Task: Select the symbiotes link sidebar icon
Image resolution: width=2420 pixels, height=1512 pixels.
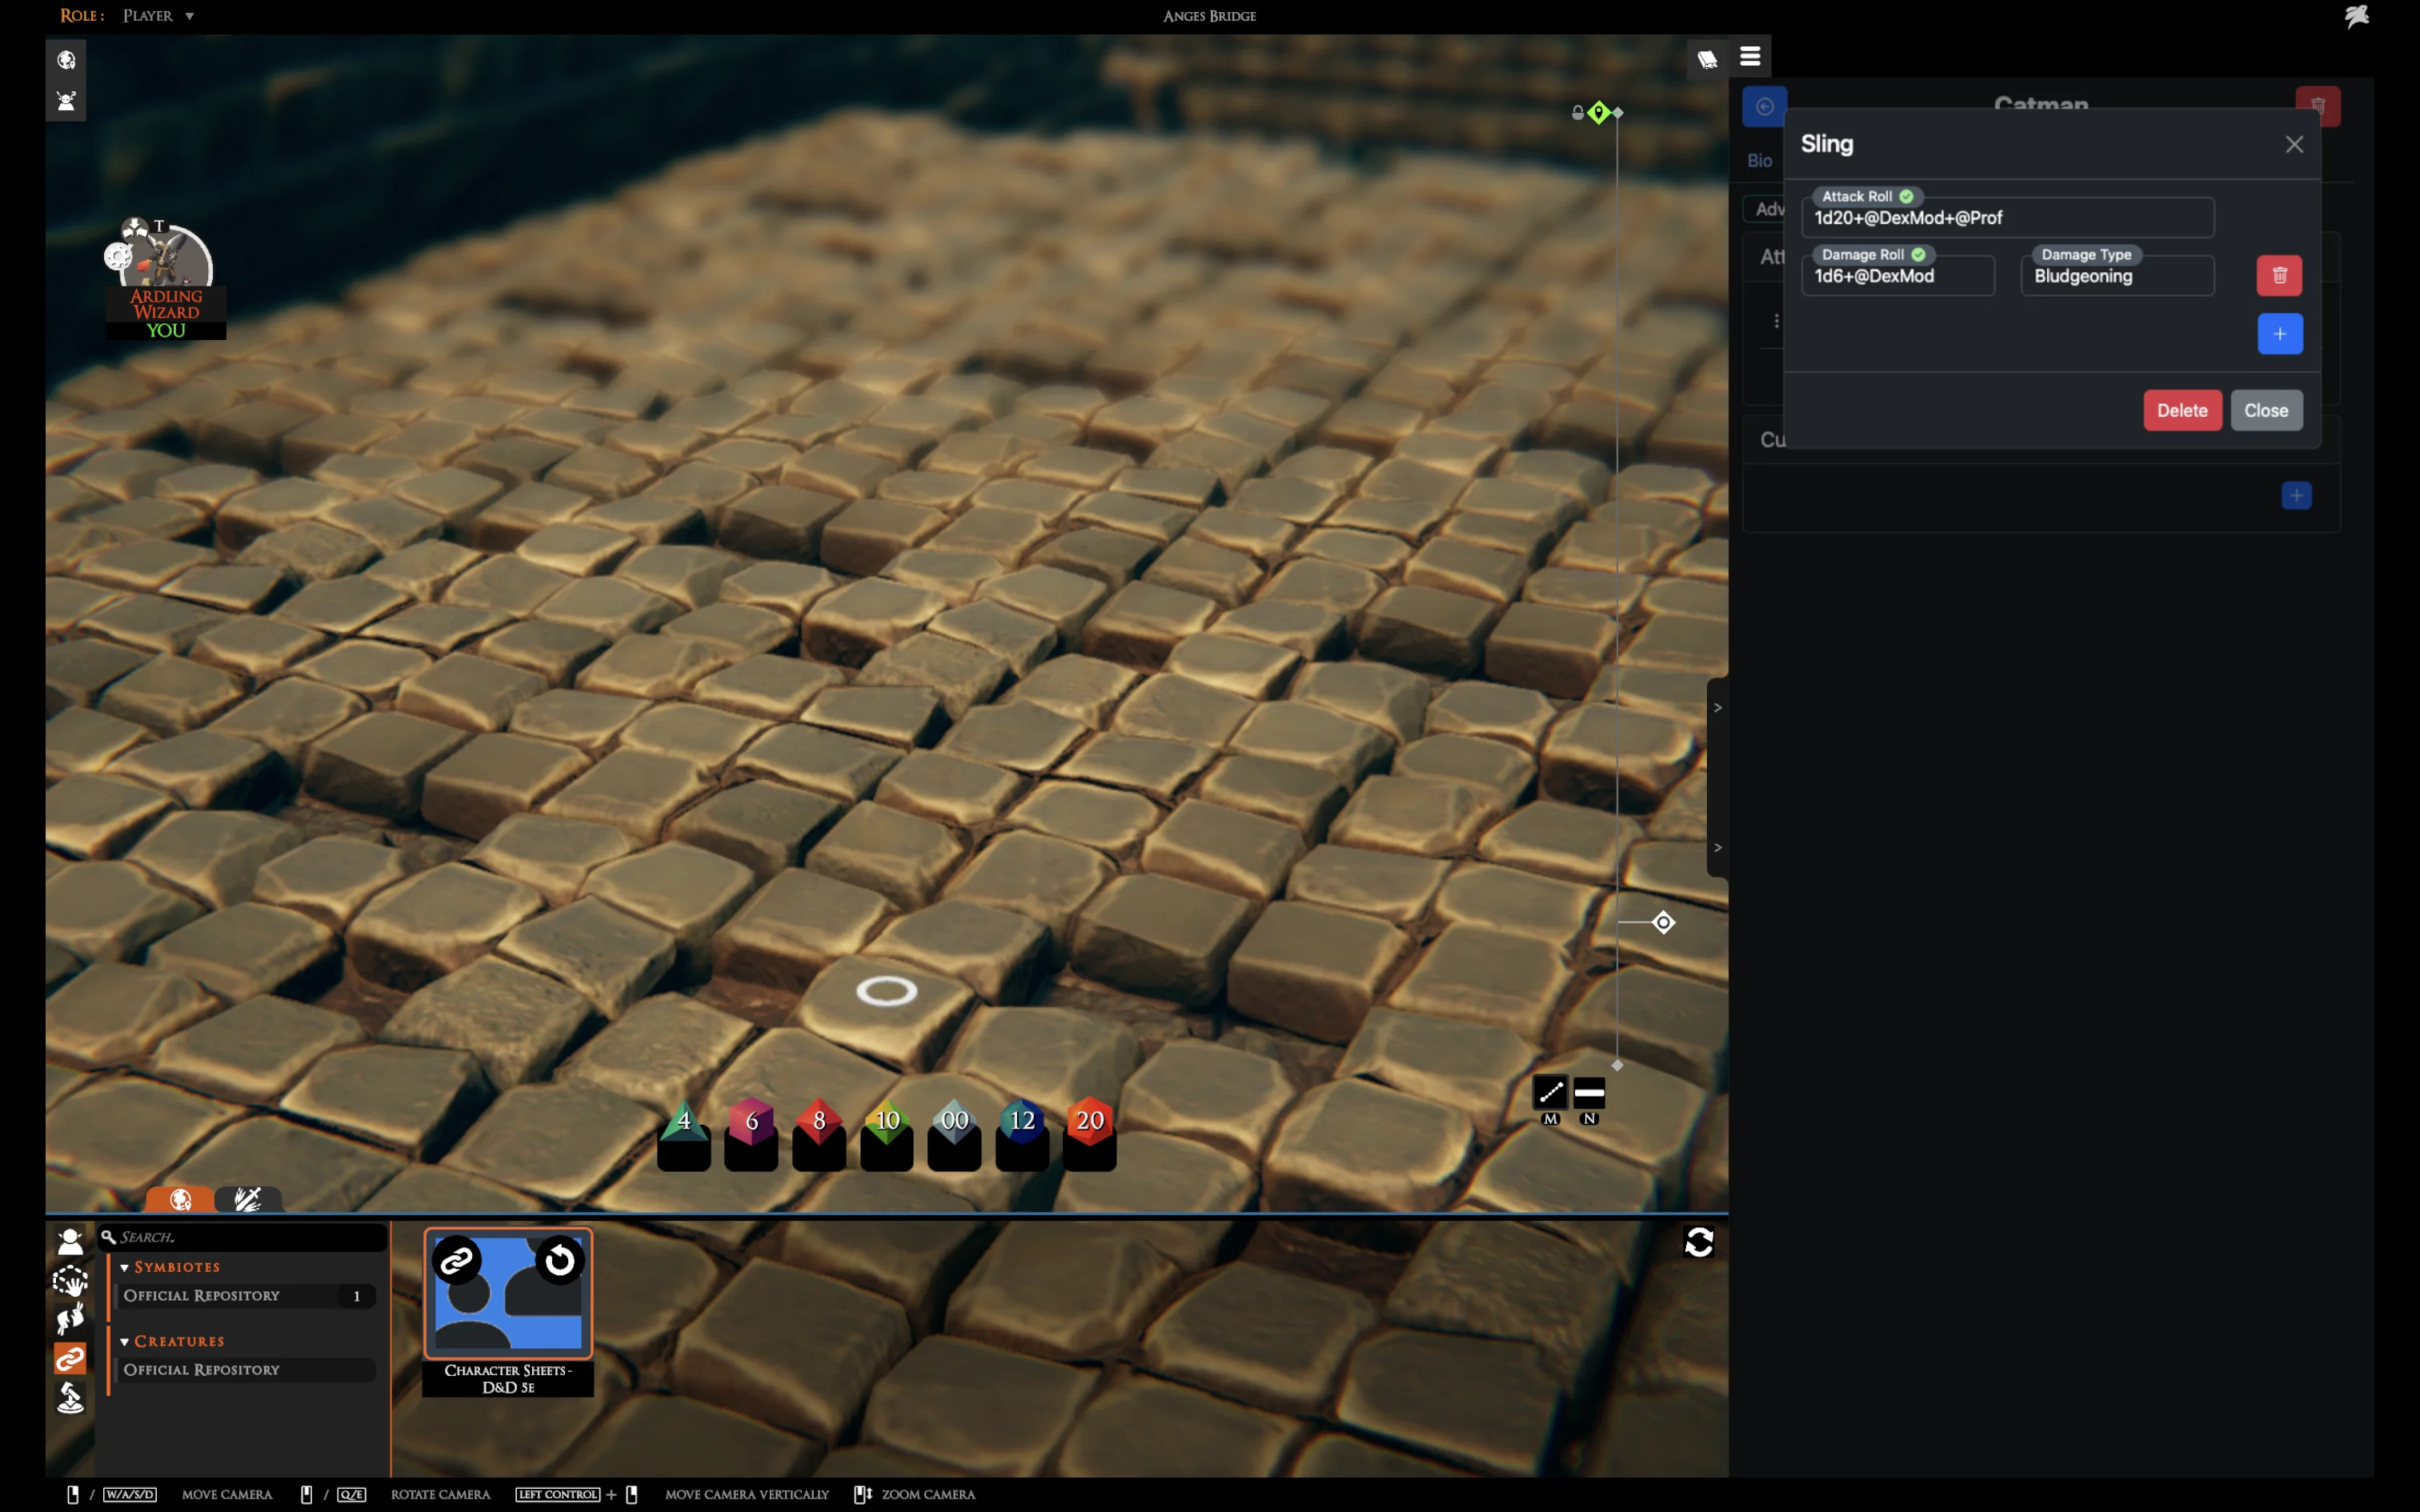Action: coord(70,1358)
